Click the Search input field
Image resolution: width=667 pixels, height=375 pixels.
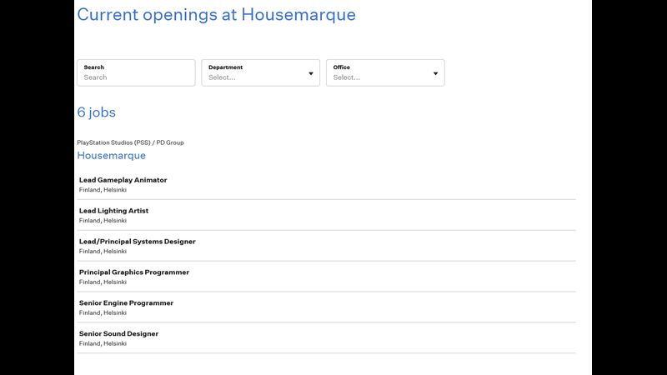(x=136, y=72)
